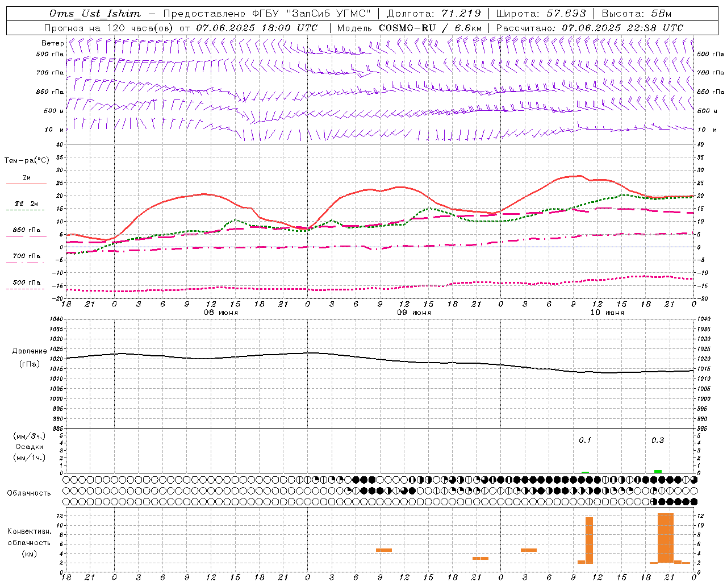Click the (мм/1ч.) unit label
The width and height of the screenshot is (727, 582).
[30, 458]
